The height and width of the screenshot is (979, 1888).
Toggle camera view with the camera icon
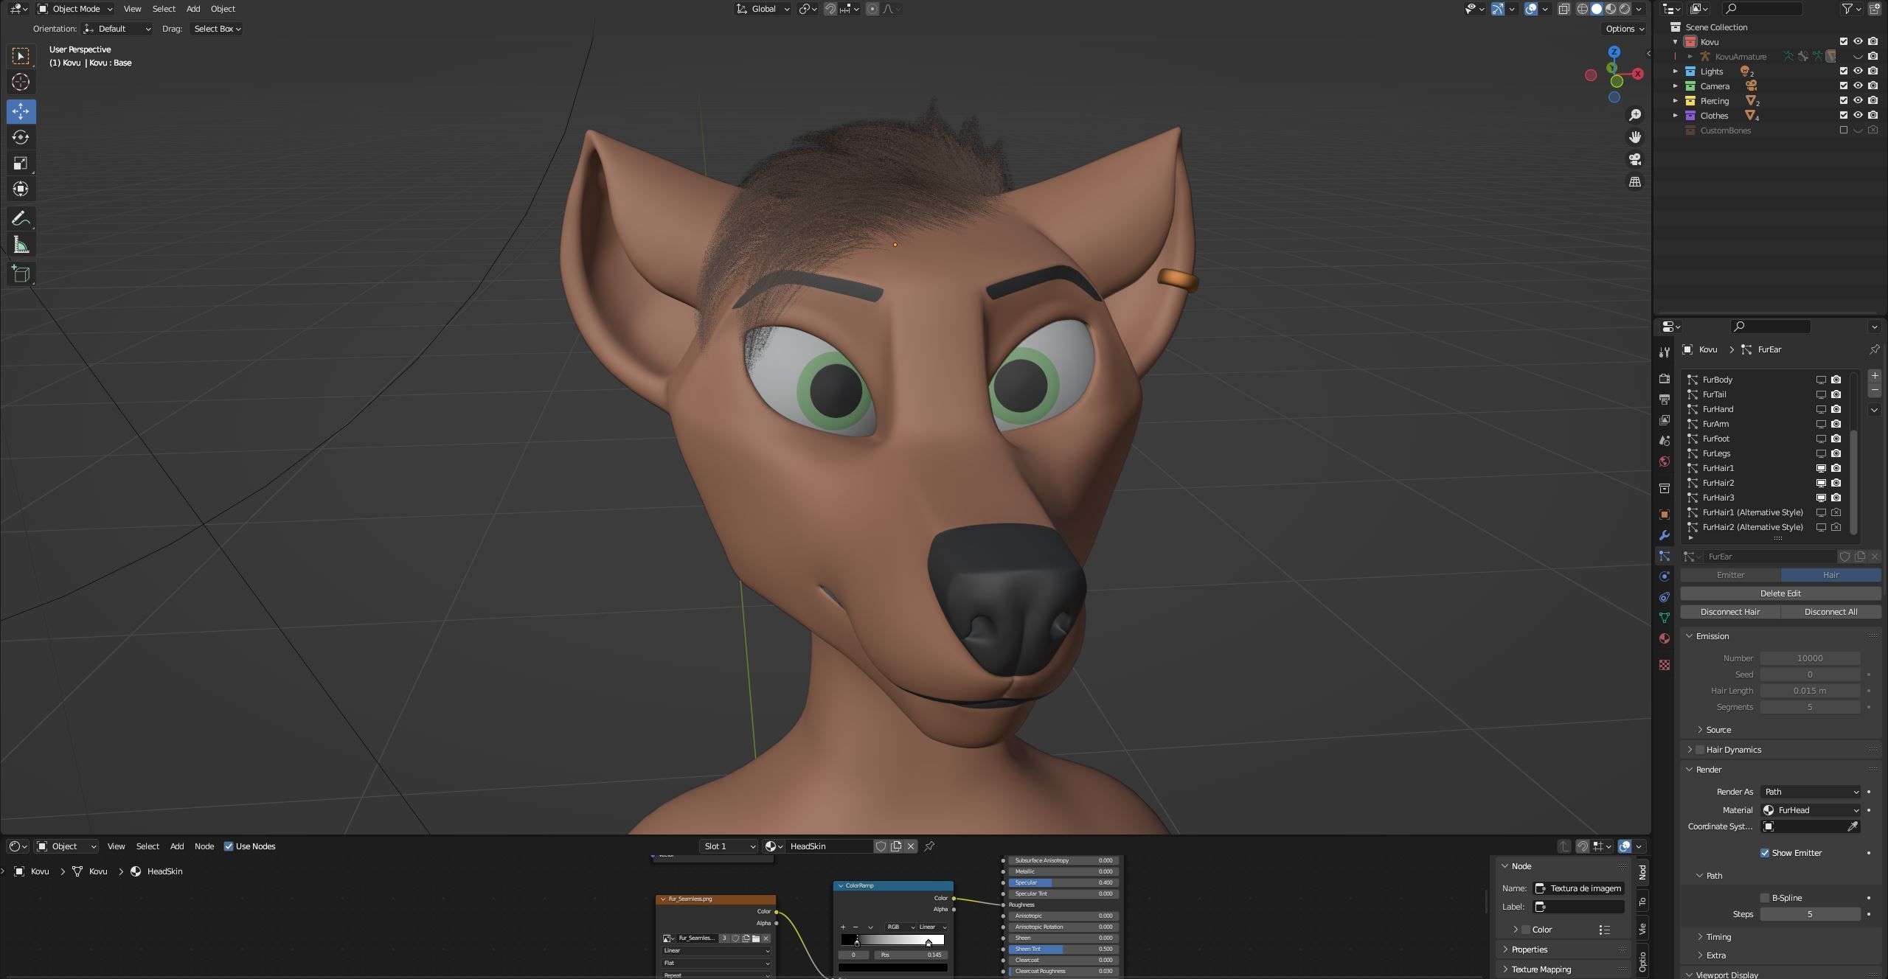pyautogui.click(x=1635, y=159)
